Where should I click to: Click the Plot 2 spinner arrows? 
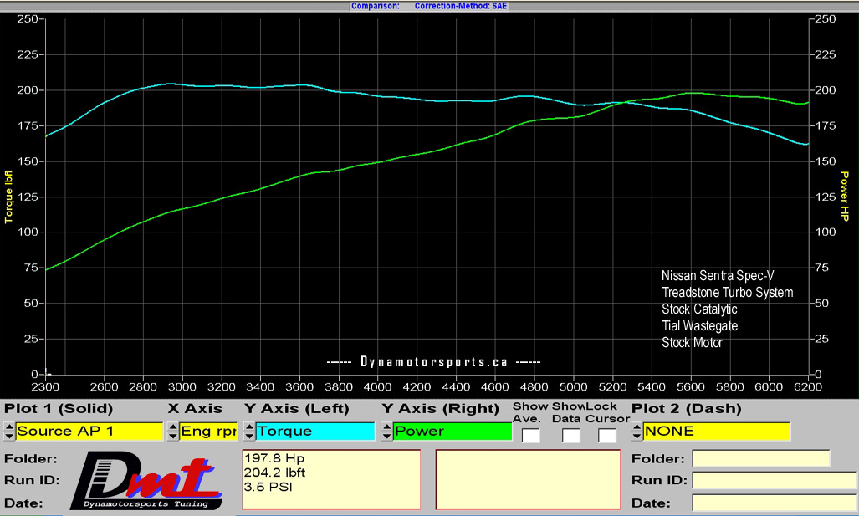637,431
